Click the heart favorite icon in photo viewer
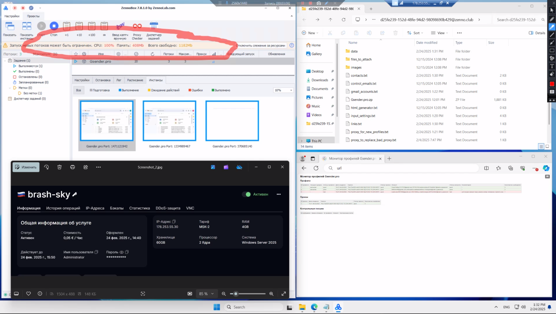 29,294
